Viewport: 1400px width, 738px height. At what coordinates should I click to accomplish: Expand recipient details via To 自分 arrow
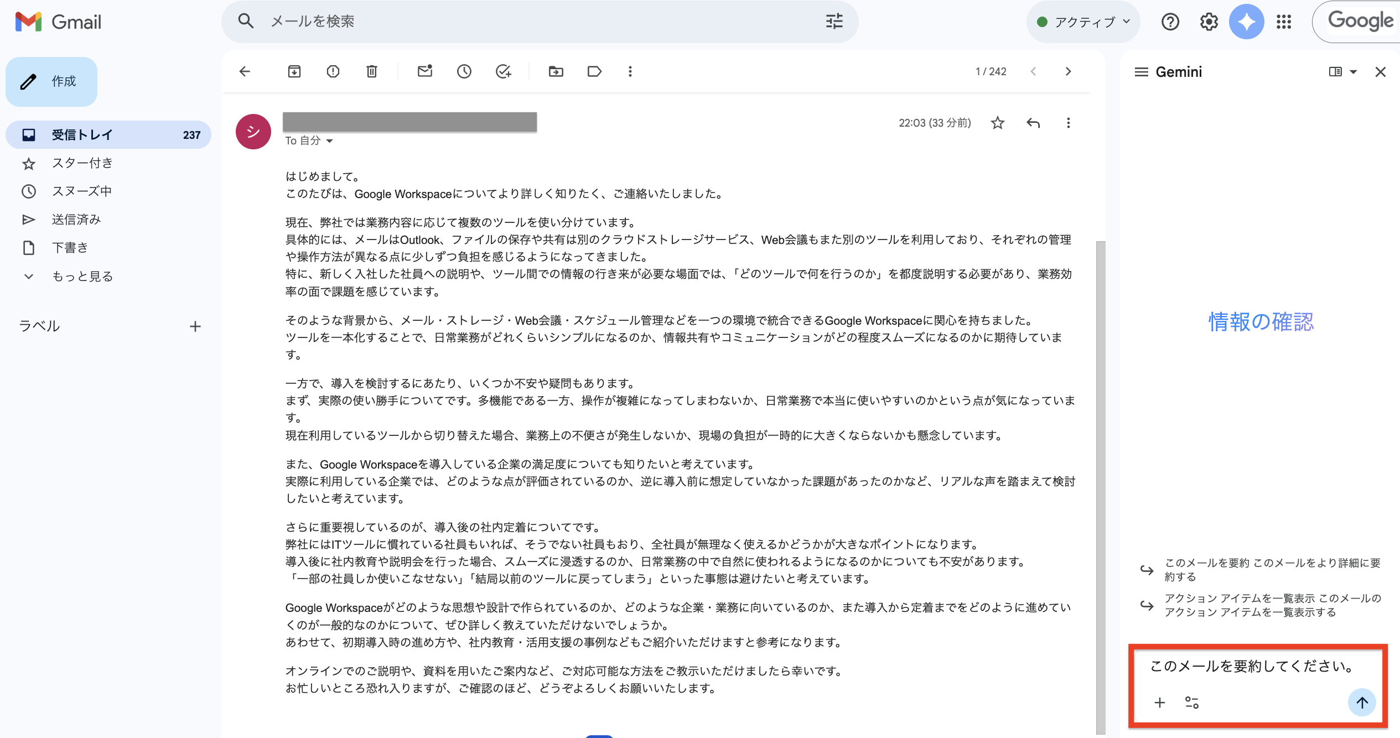(x=329, y=141)
